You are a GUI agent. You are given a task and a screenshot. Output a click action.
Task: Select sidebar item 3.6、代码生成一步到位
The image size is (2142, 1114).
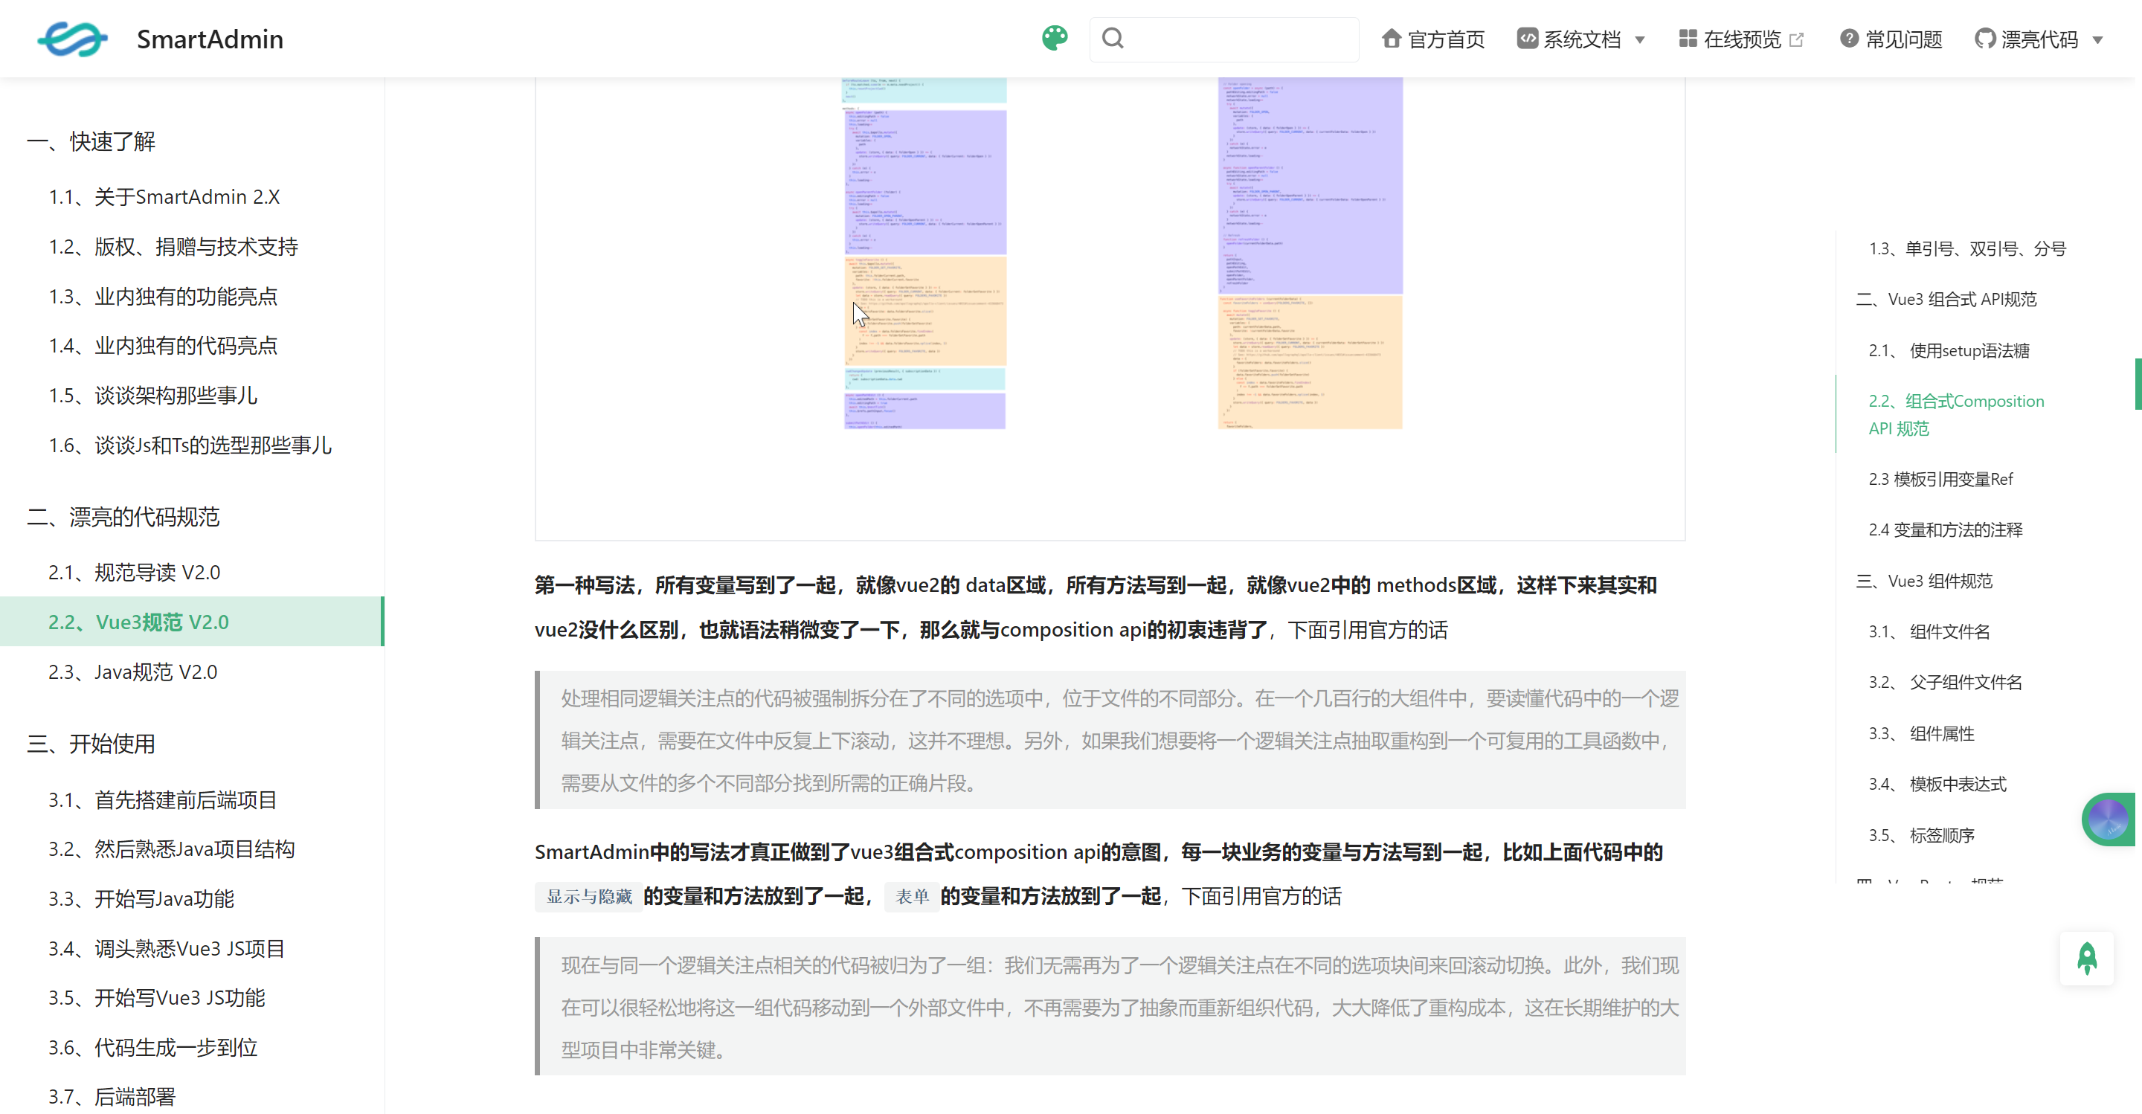click(153, 1048)
